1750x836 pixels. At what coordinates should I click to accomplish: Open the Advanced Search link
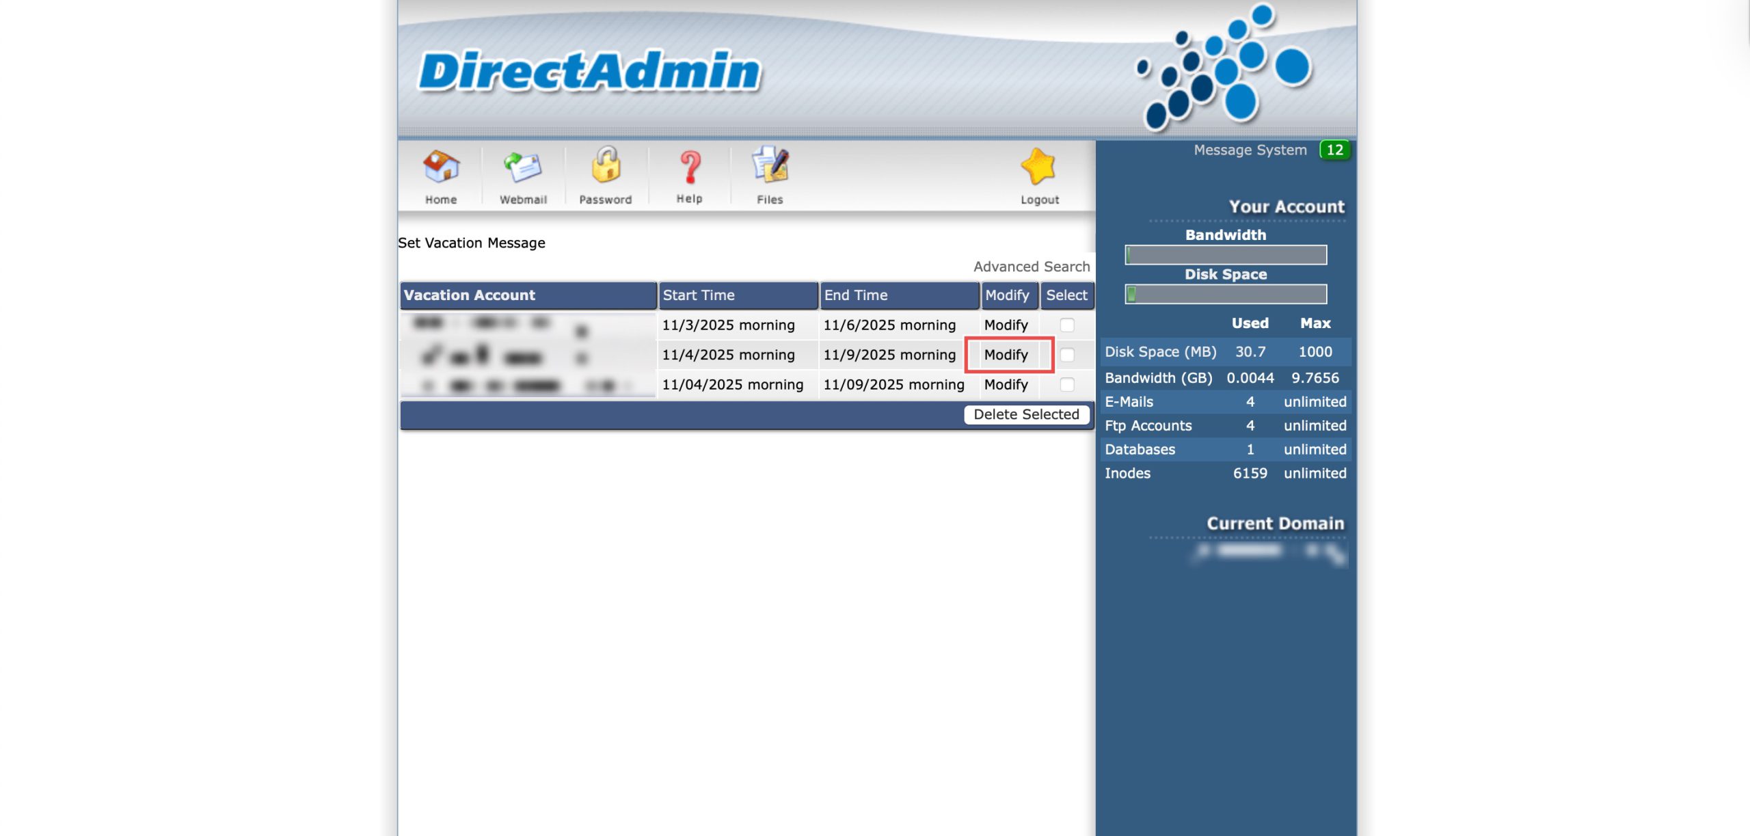tap(1032, 267)
